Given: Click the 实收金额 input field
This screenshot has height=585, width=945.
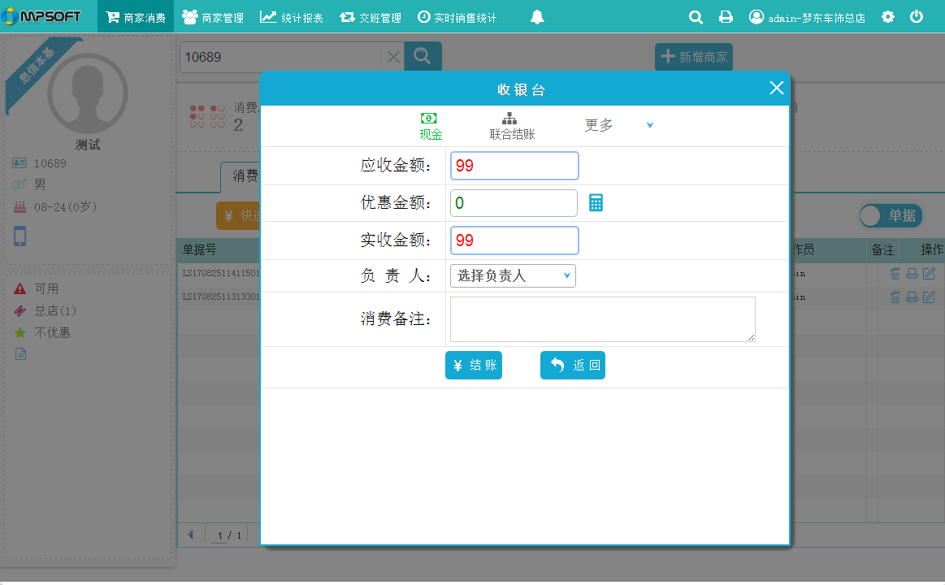Looking at the screenshot, I should tap(514, 240).
